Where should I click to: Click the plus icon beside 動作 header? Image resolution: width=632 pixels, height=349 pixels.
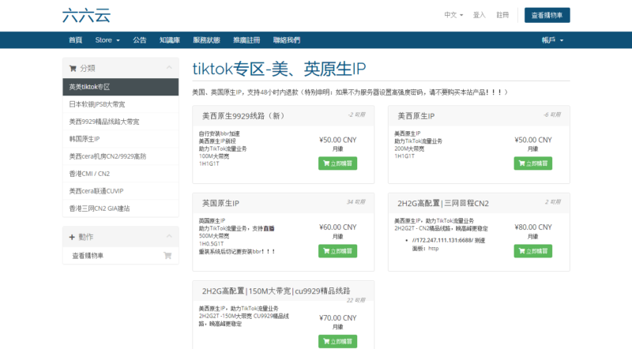tap(73, 237)
